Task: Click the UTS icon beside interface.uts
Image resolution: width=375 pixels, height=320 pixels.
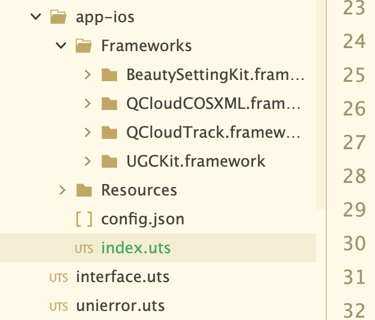Action: 59,278
